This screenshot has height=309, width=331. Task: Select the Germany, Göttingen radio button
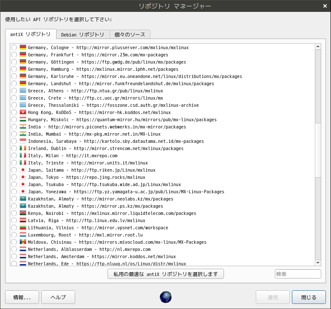click(x=14, y=62)
